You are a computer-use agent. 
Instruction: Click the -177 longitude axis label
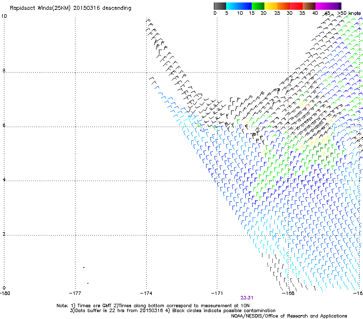pyautogui.click(x=75, y=293)
